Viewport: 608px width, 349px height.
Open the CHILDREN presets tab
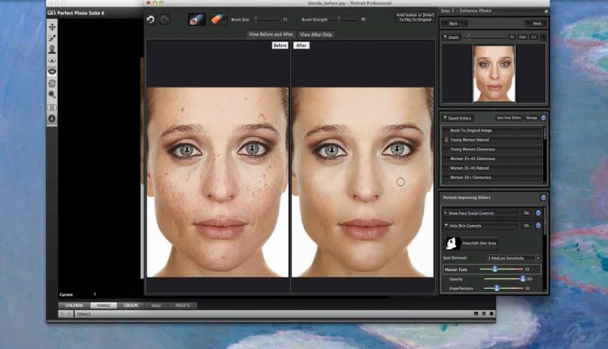74,305
